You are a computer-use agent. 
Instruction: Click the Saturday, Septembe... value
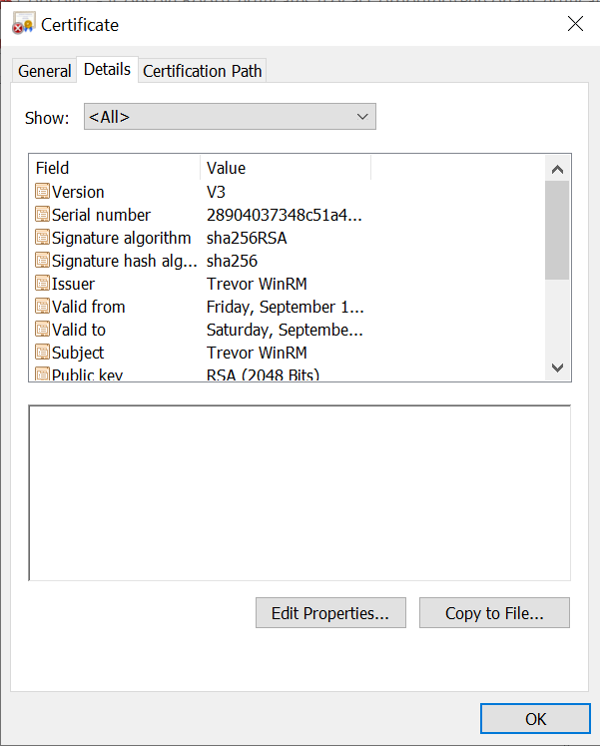[x=285, y=330]
